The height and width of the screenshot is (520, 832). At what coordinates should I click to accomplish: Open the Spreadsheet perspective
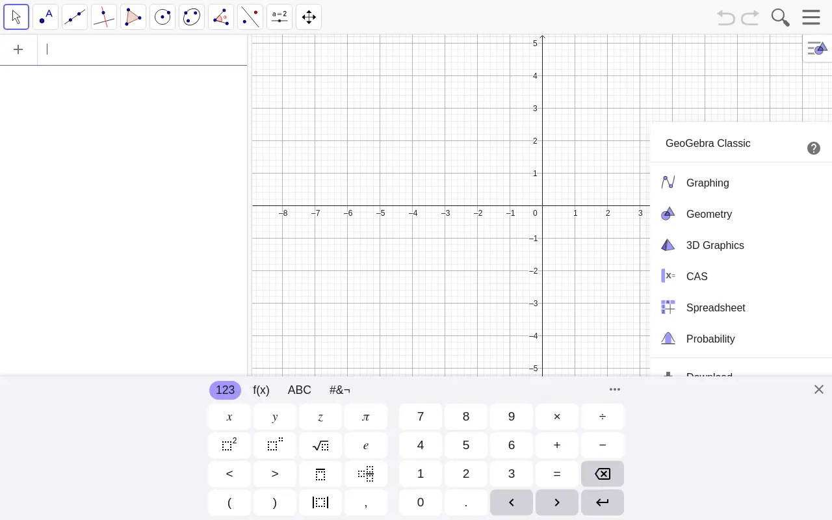point(741,307)
